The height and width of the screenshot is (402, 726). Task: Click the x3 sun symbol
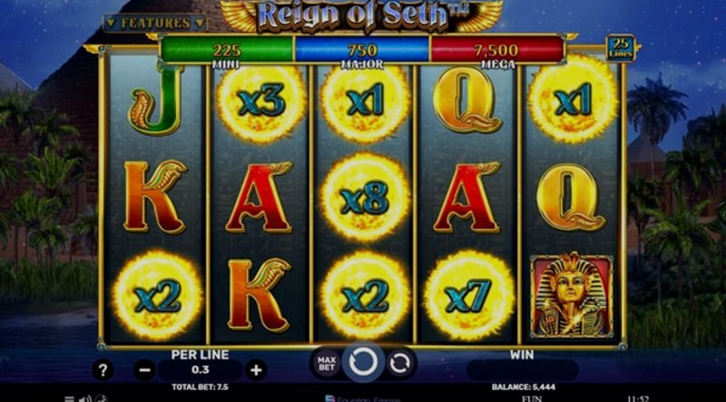click(261, 100)
